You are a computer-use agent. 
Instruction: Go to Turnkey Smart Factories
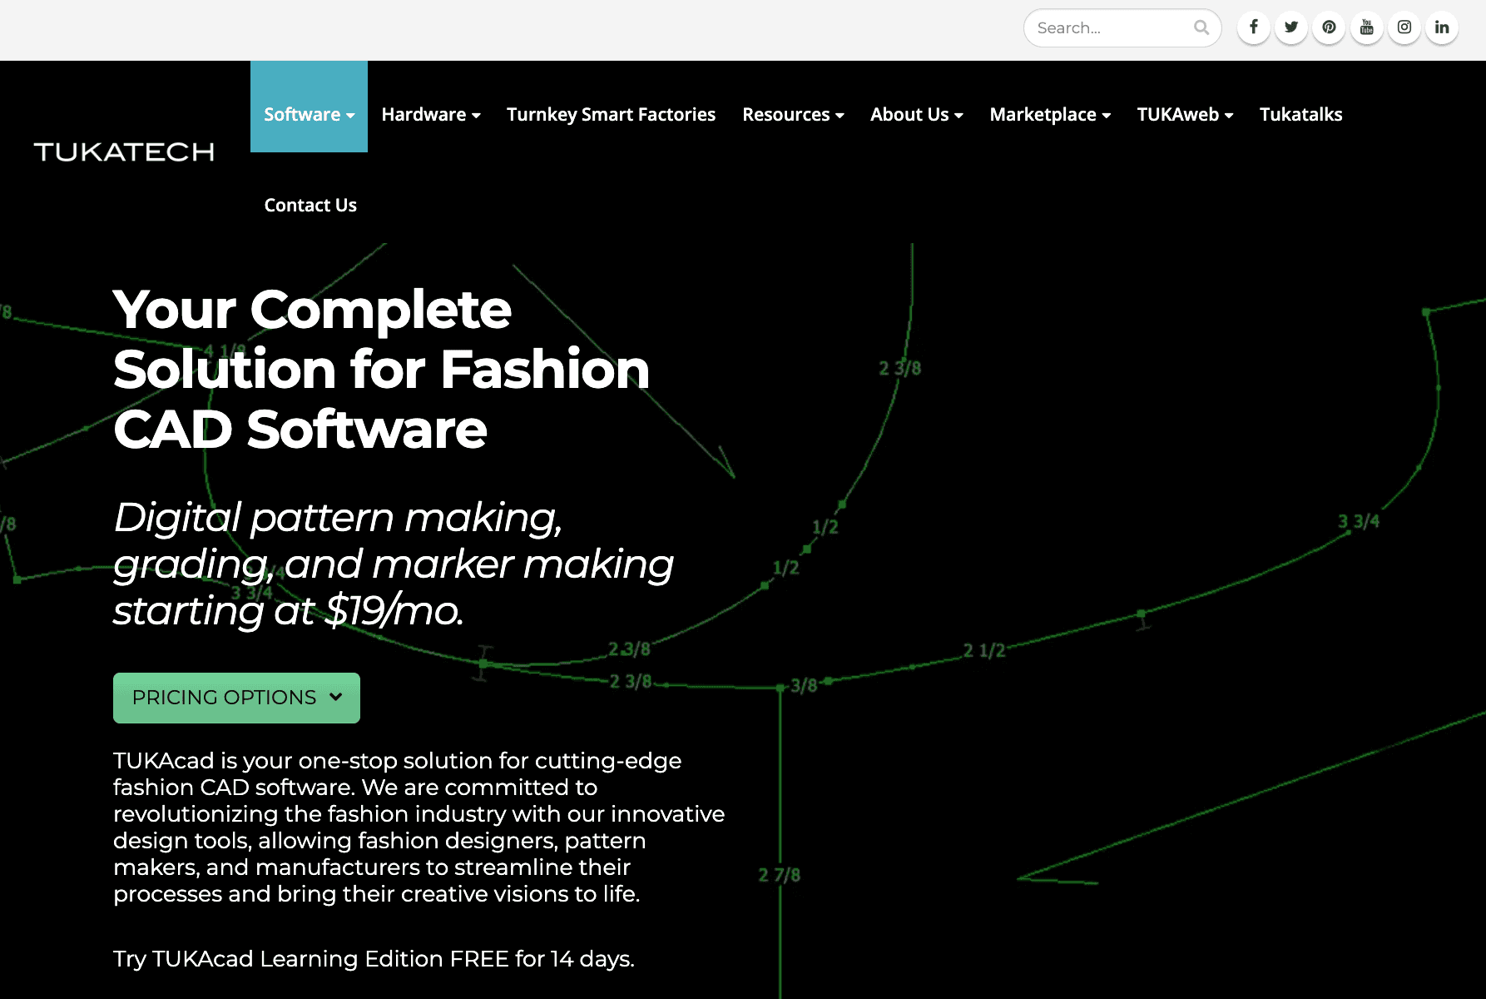click(x=611, y=115)
